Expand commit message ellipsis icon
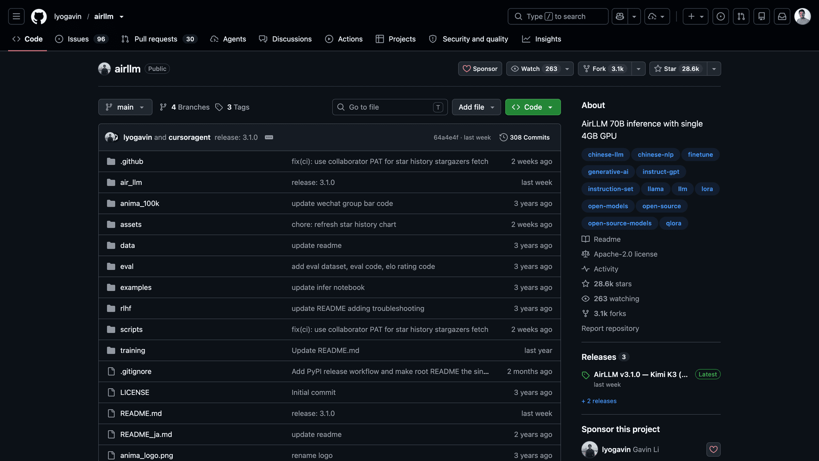819x461 pixels. click(269, 137)
